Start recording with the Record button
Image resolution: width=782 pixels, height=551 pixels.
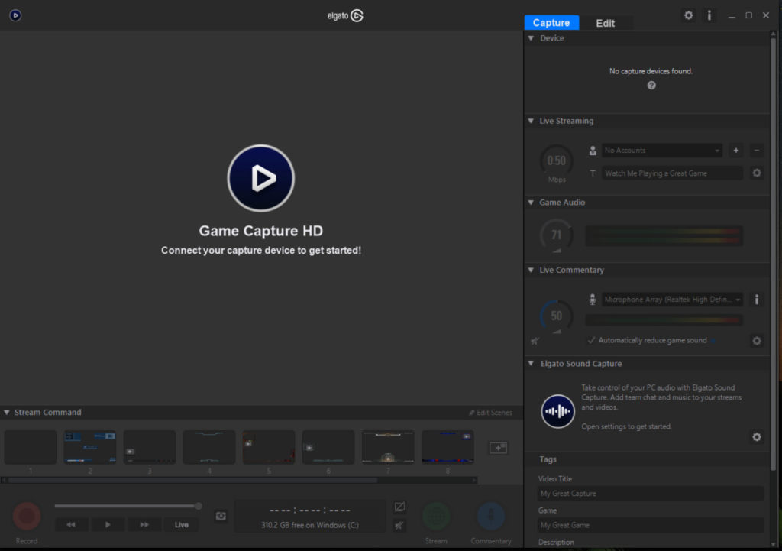click(27, 516)
